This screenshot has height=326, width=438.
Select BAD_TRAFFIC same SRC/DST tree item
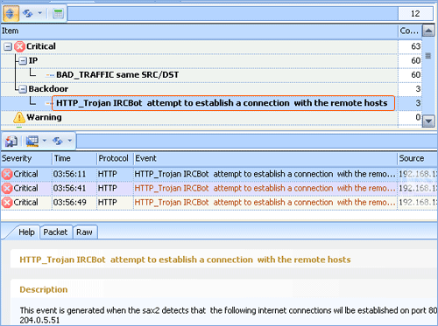(117, 75)
